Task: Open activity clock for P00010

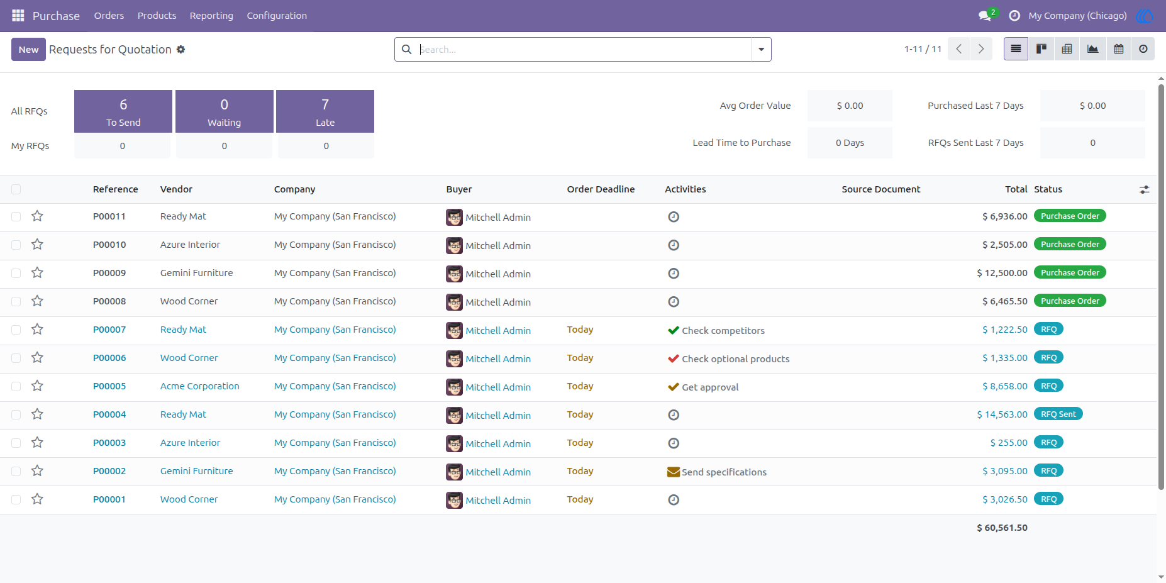Action: (674, 245)
